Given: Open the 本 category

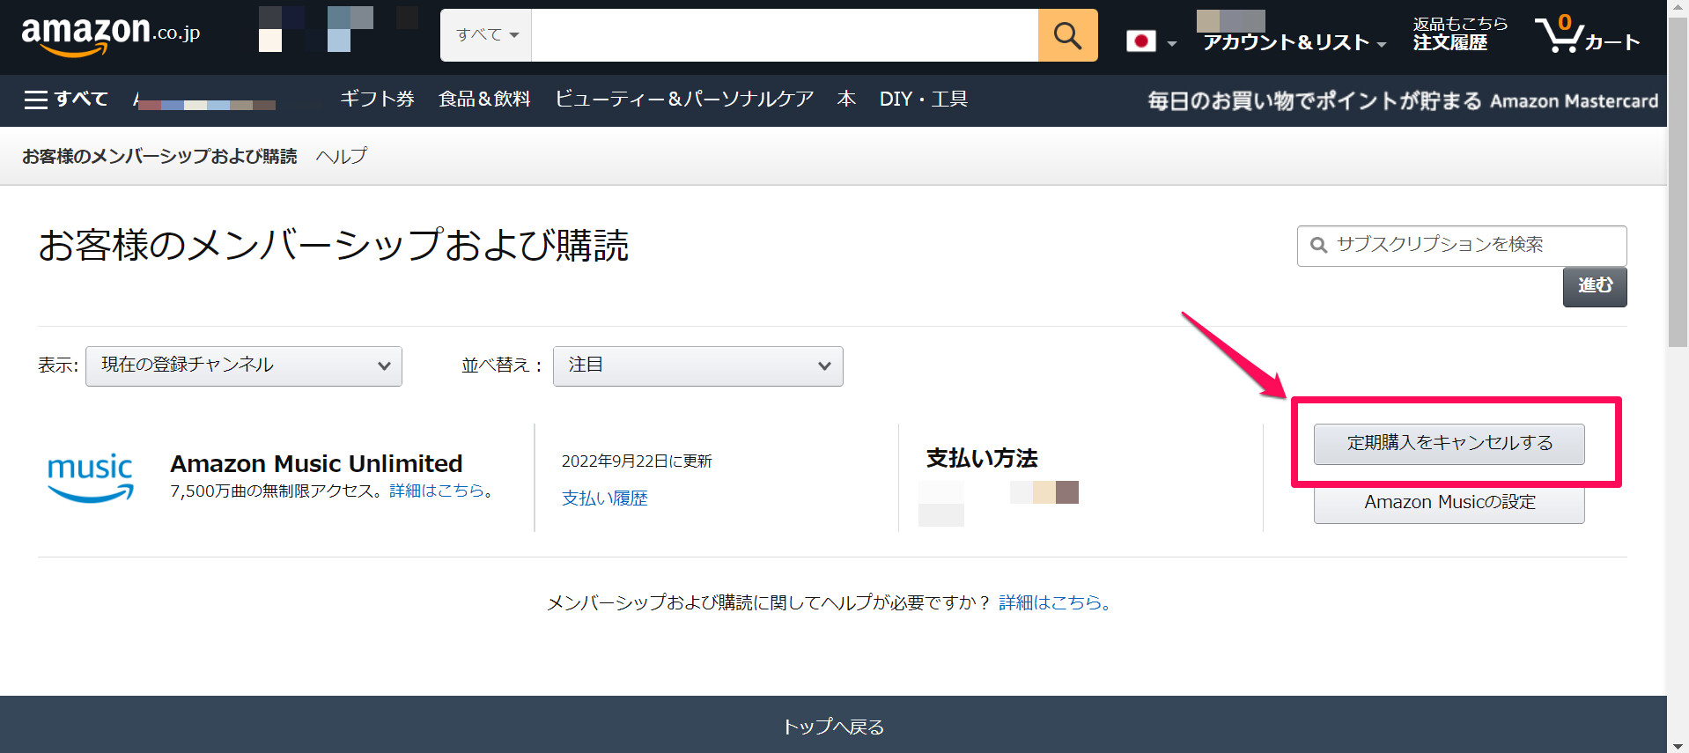Looking at the screenshot, I should coord(846,100).
